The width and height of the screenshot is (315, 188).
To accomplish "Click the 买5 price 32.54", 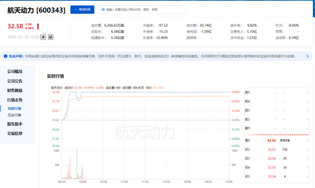I will click(272, 176).
